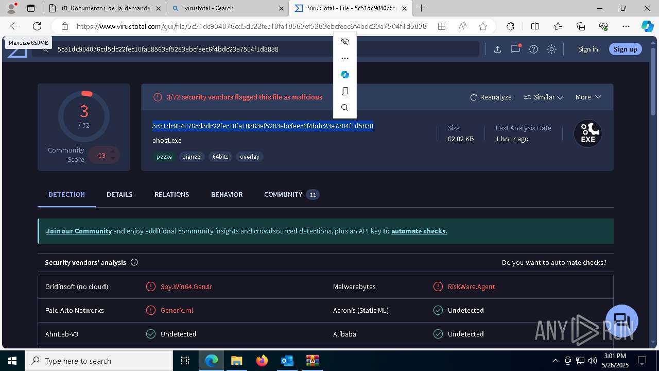Click the 64bits tag
The width and height of the screenshot is (659, 371).
pyautogui.click(x=220, y=157)
